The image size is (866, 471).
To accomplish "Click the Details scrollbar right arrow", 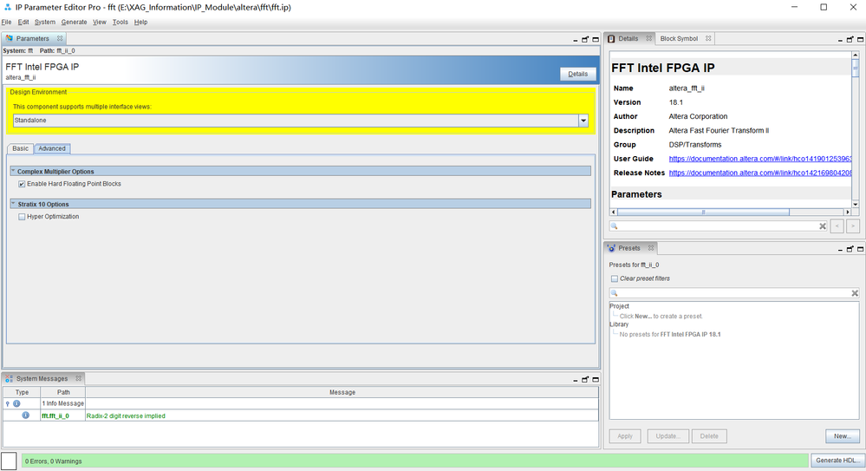I will (x=847, y=213).
